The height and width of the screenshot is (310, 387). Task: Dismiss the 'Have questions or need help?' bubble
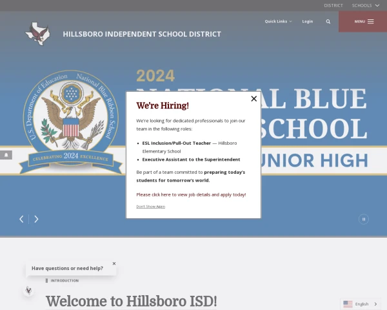[x=114, y=263]
